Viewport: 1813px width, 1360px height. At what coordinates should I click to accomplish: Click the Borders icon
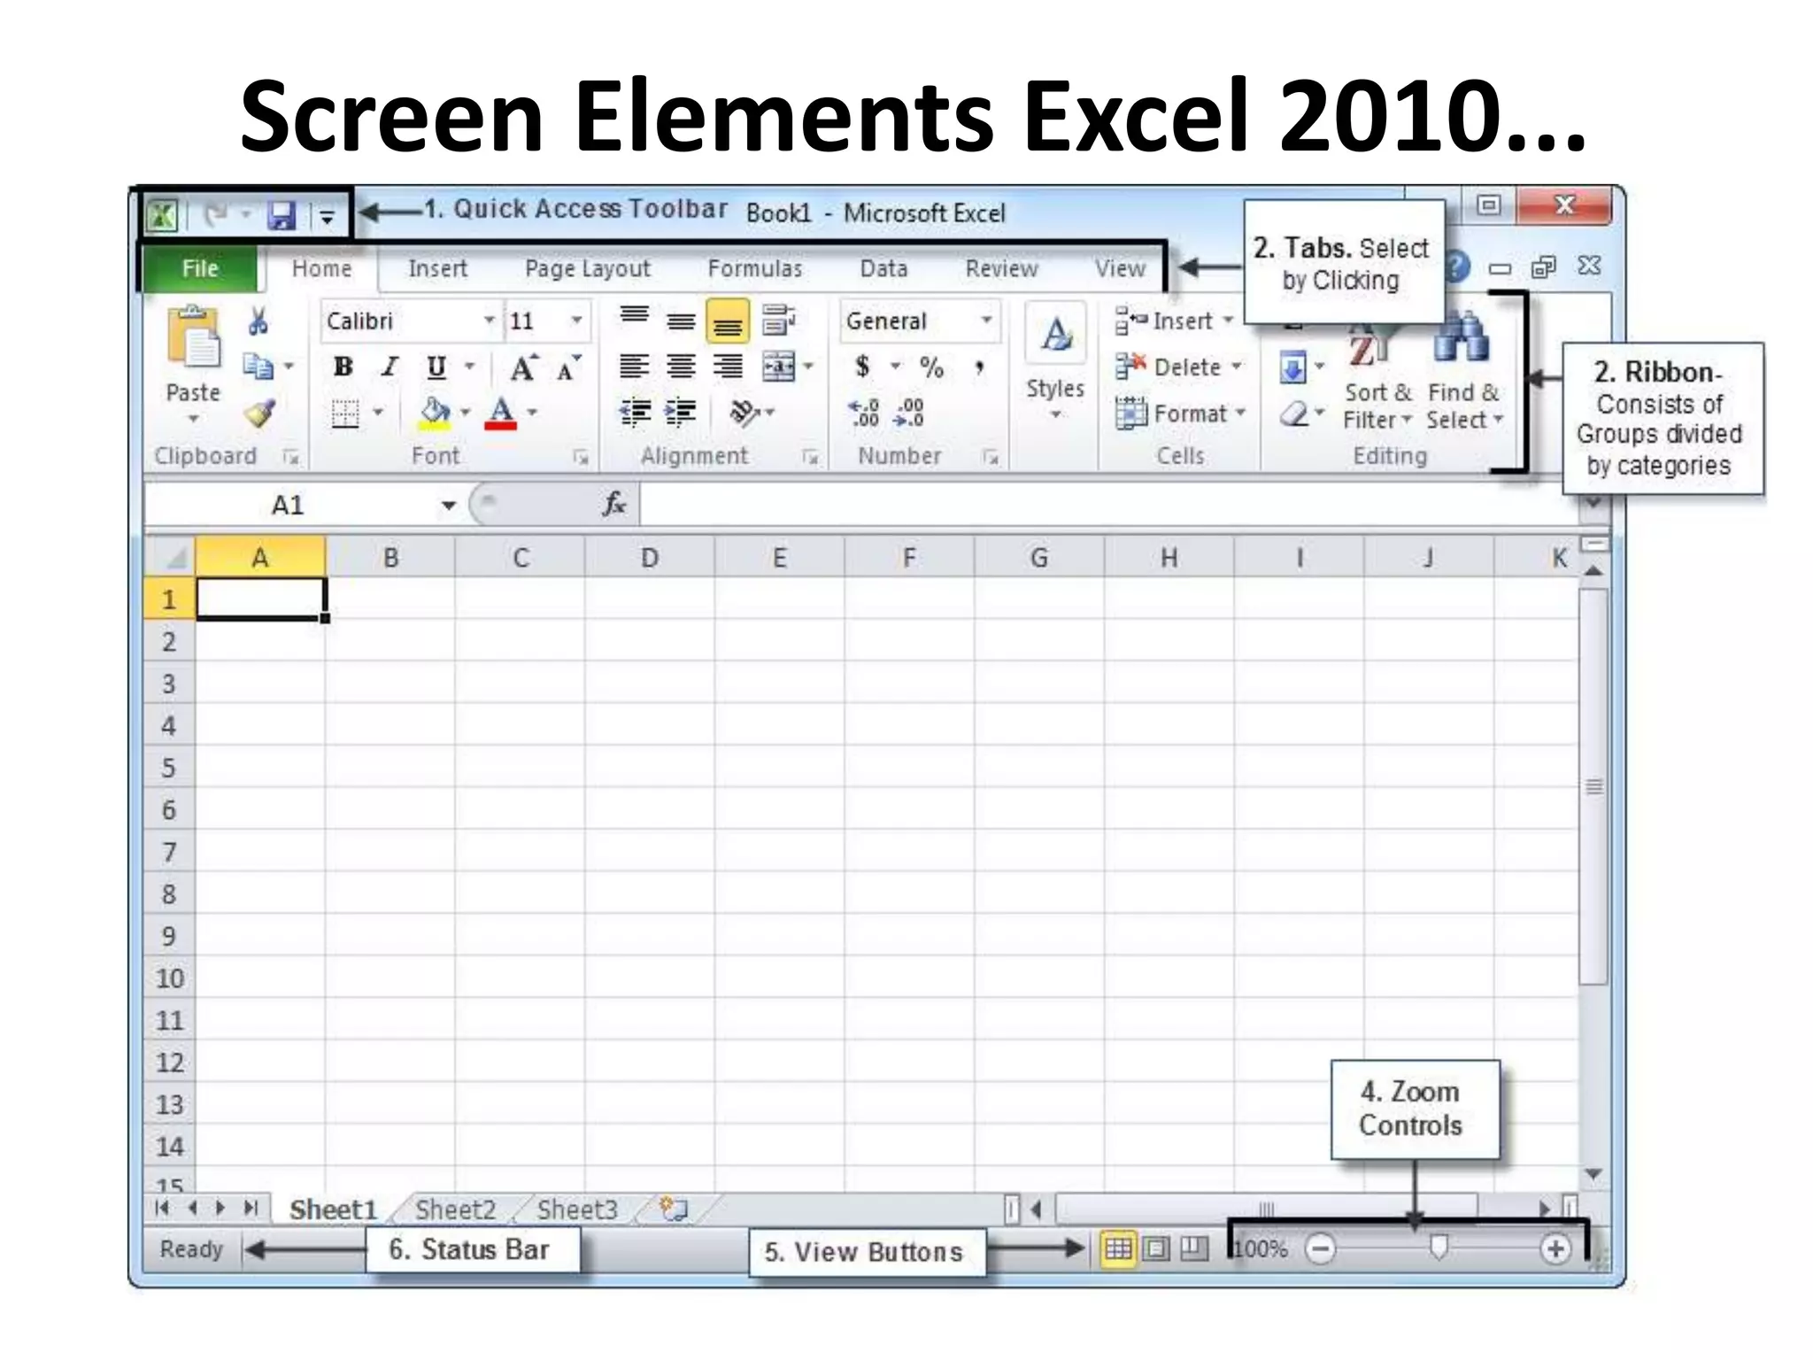point(344,413)
